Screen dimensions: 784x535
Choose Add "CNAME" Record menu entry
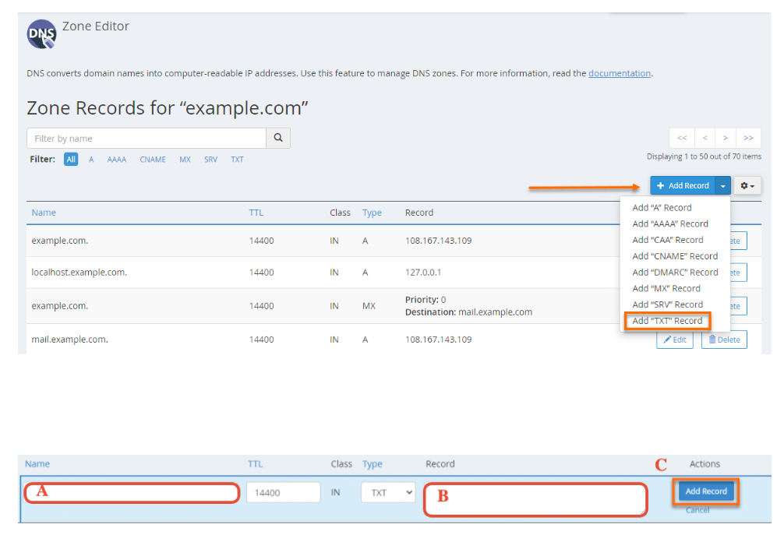pos(675,256)
